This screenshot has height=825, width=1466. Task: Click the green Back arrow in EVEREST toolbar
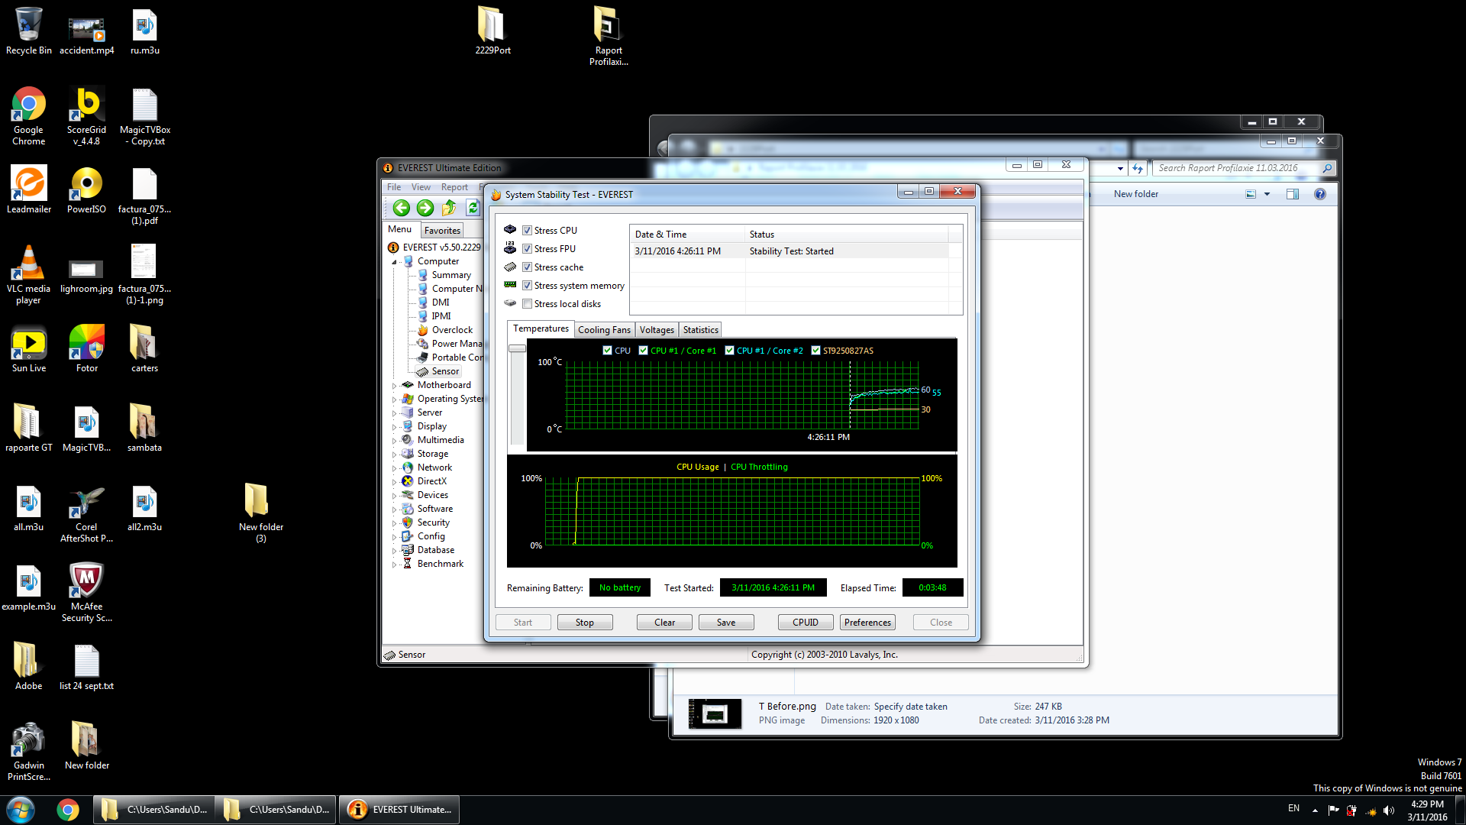402,208
